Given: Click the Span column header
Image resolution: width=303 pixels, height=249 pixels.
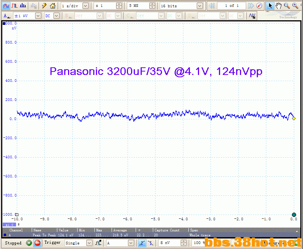Looking at the screenshot, I should click(194, 230).
